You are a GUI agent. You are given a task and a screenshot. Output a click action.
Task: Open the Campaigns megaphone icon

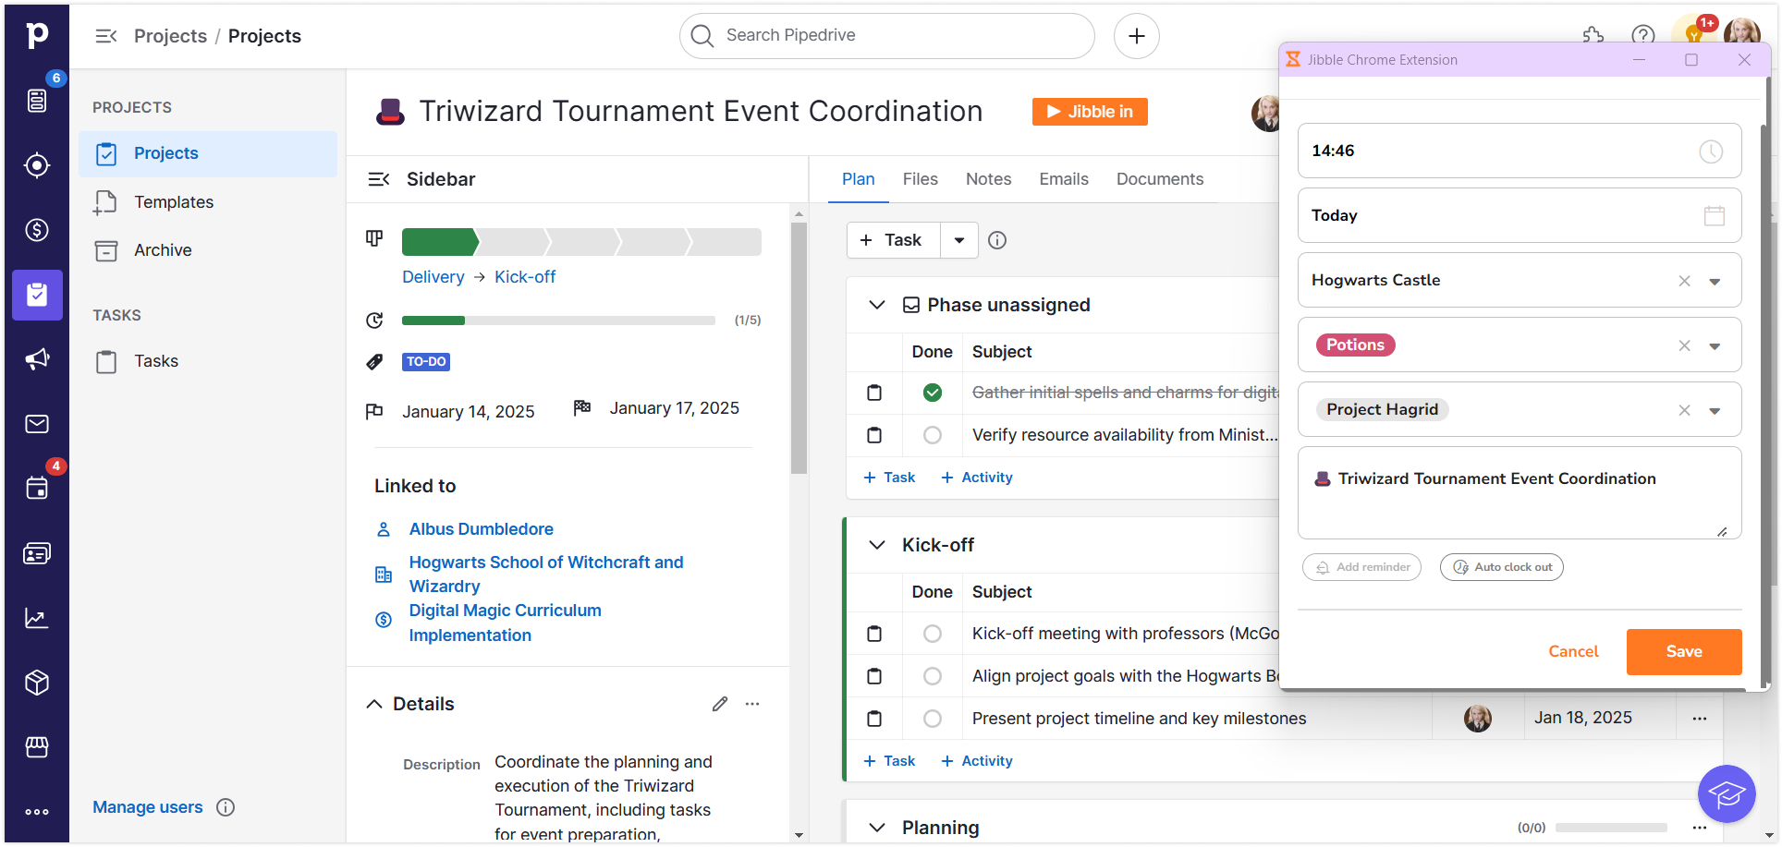pyautogui.click(x=37, y=359)
